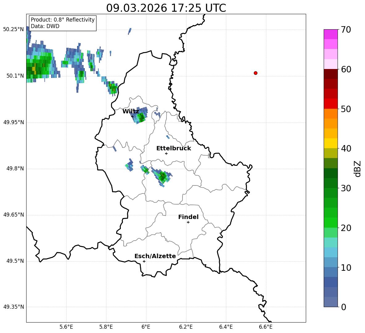Click the 50.25°N latitude label
Image resolution: width=365 pixels, height=333 pixels.
(x=14, y=30)
